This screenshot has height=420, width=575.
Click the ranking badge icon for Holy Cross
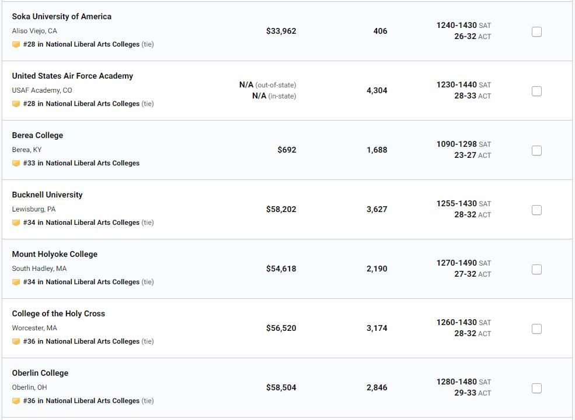pos(16,341)
